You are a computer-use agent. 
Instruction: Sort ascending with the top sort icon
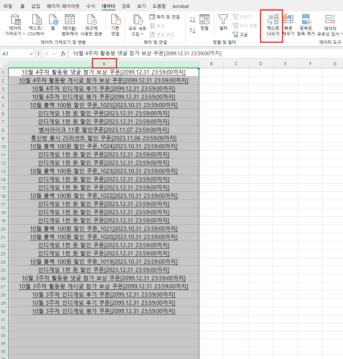[x=192, y=20]
